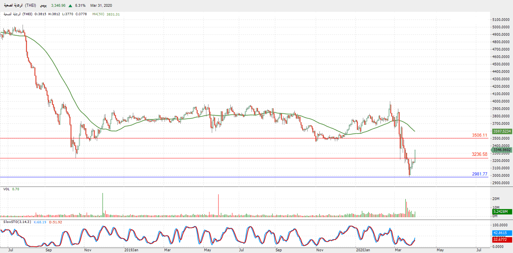
Task: Click the green 5.2428M volume tag
Action: [x=502, y=212]
